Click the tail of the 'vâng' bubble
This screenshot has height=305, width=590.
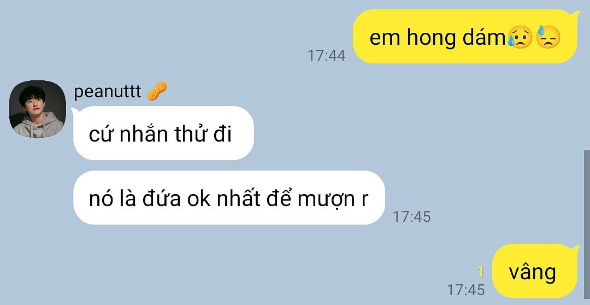[x=575, y=248]
